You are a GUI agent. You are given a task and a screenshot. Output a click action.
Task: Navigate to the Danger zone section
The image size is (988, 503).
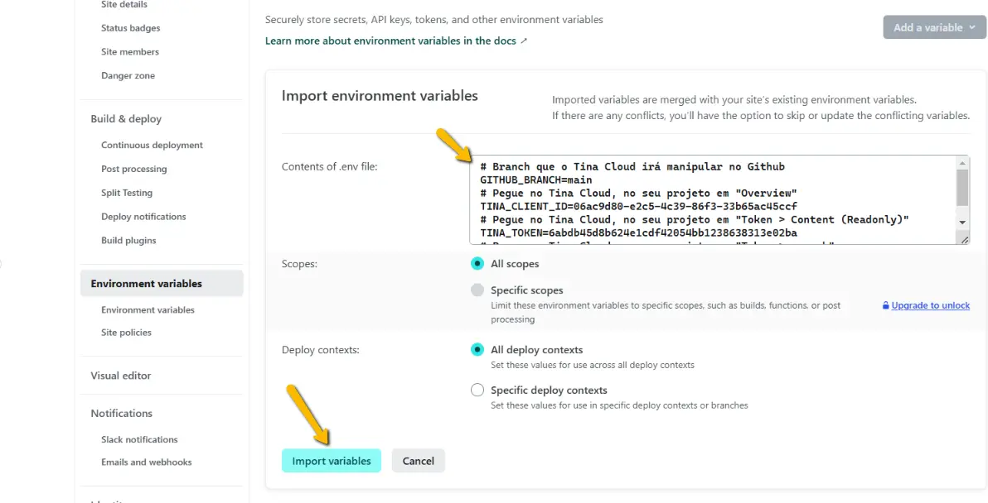(x=127, y=74)
